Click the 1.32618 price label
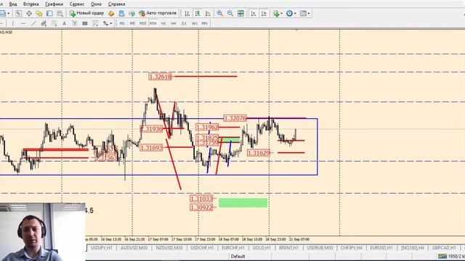Screen dimensions: 465x261 pos(160,77)
